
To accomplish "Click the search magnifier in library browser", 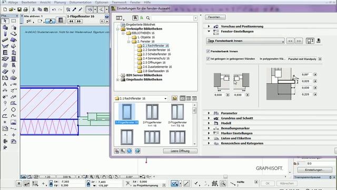I will tap(148, 18).
